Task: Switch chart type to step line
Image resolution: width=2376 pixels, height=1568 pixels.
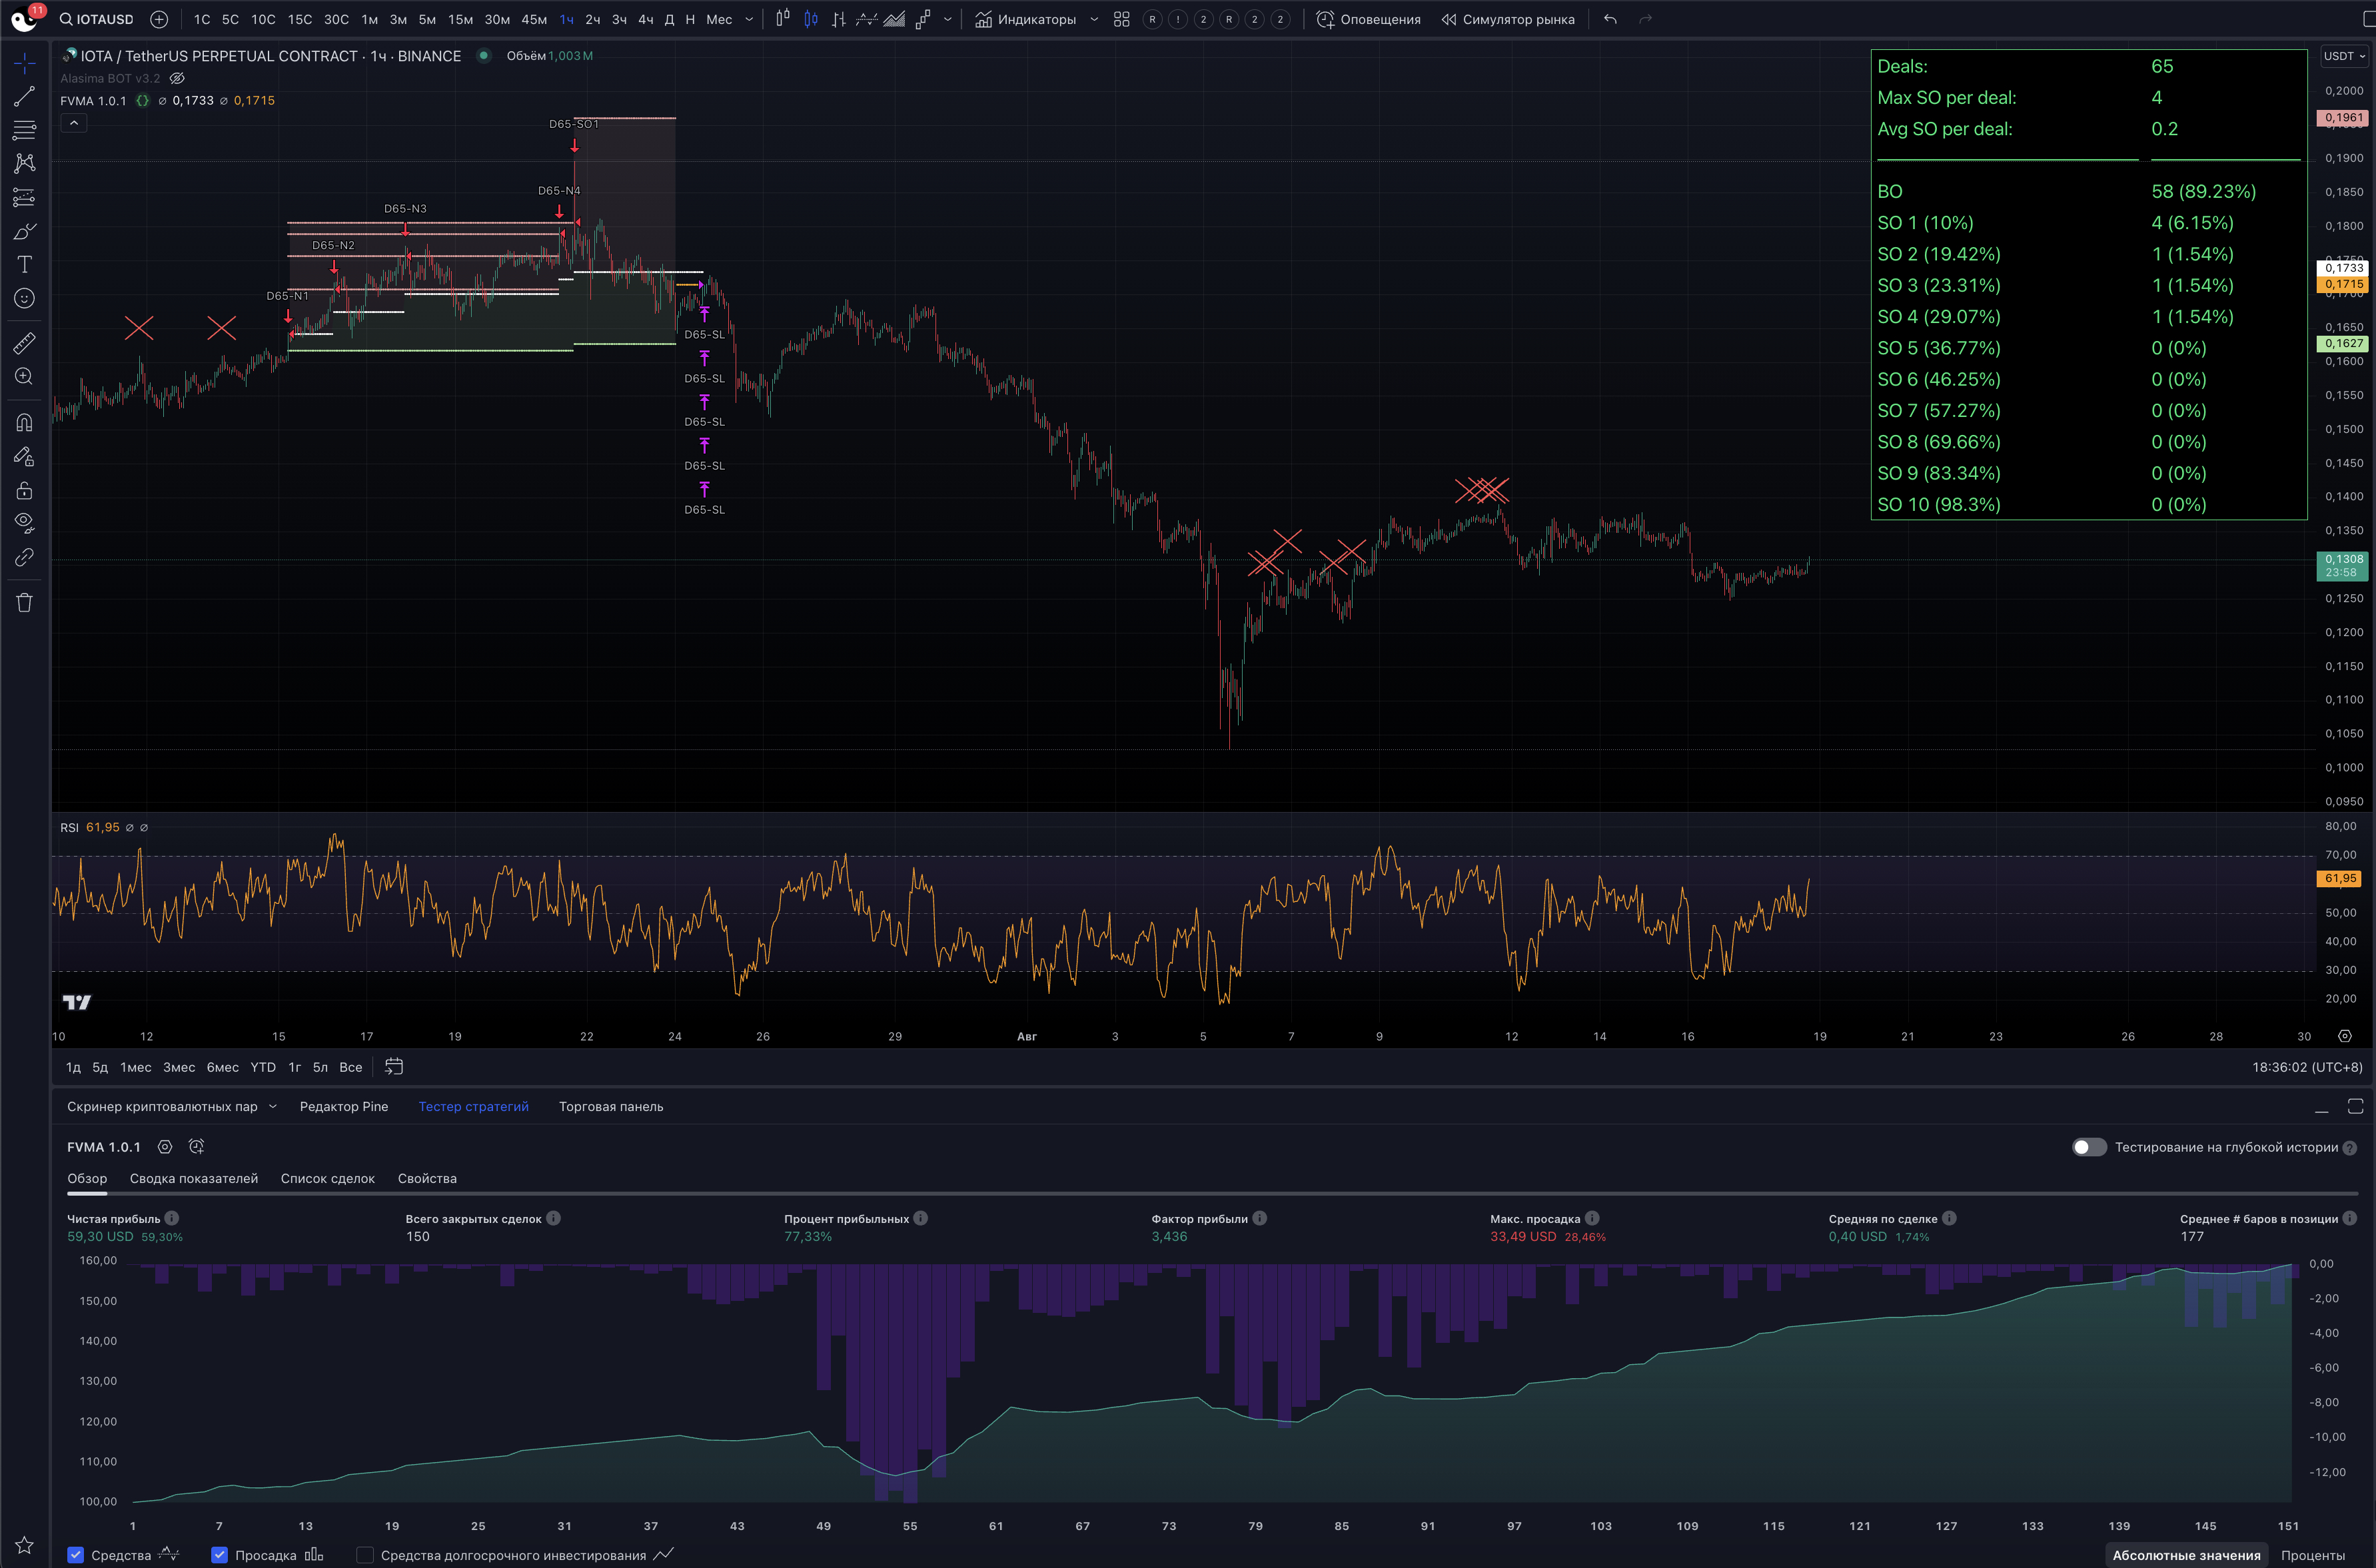Action: click(923, 19)
